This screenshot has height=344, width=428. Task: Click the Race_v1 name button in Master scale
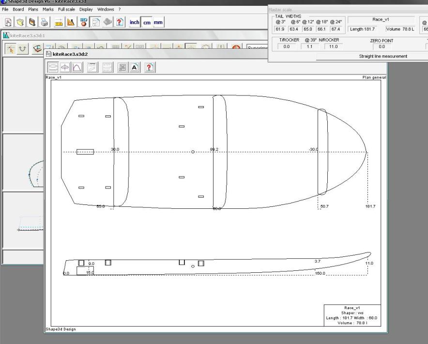381,20
